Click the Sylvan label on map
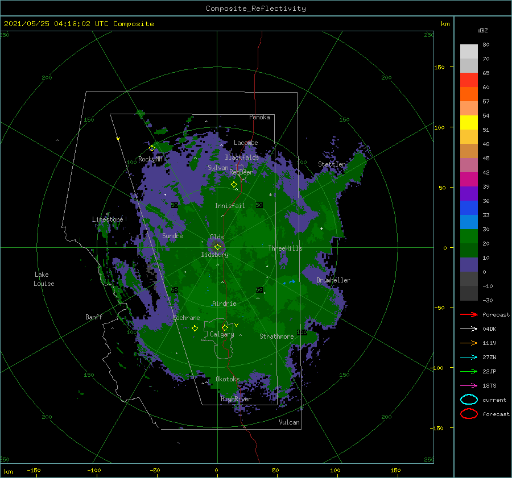Viewport: 512px width, 478px height. click(218, 168)
